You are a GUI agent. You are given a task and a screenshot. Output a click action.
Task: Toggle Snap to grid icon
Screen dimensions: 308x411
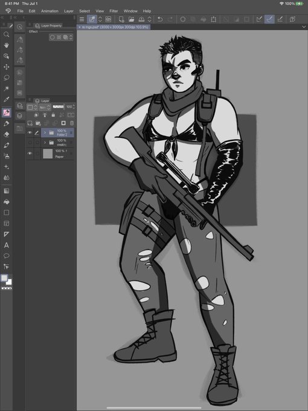click(280, 19)
